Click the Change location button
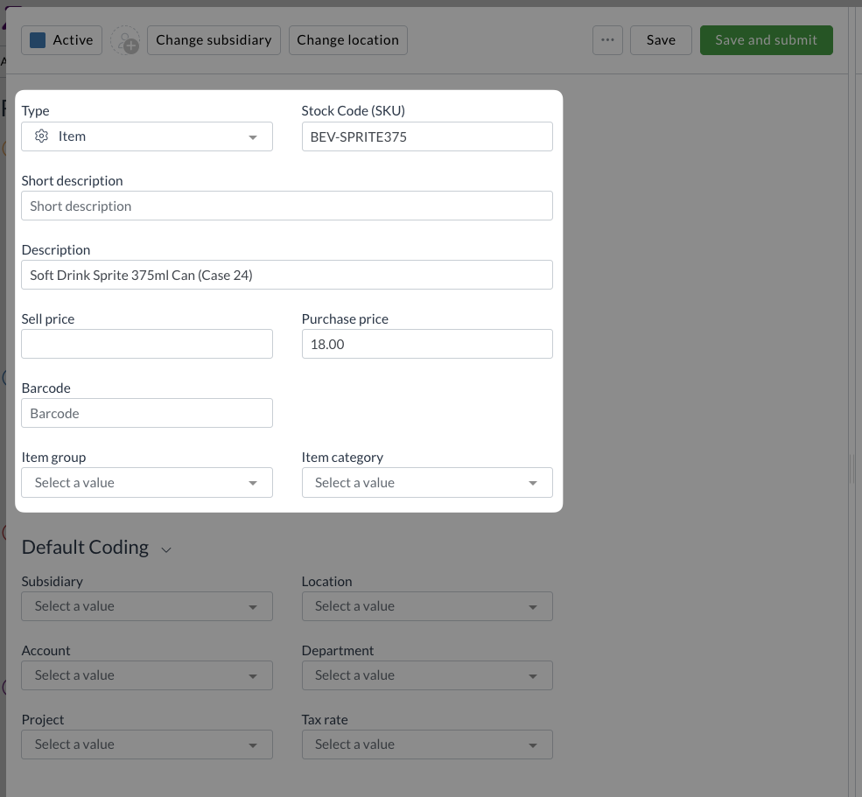This screenshot has height=797, width=862. 348,40
